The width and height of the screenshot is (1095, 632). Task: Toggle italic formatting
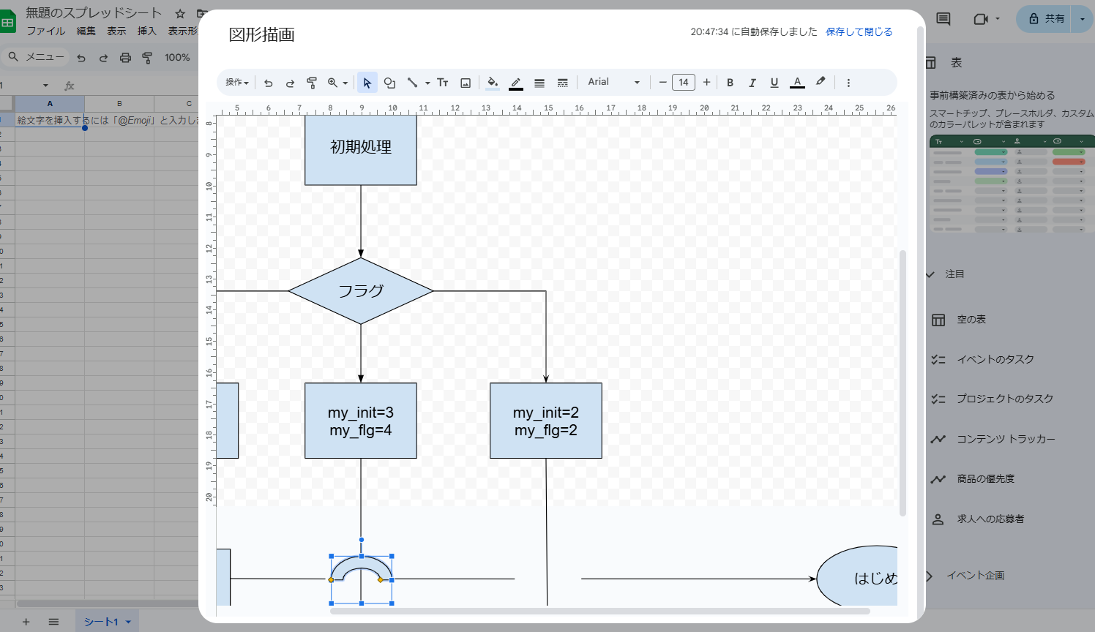752,83
